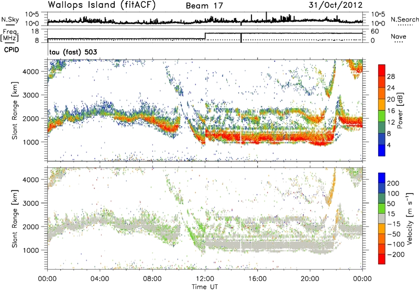Click the date '31/Oct/2012'

[336, 5]
